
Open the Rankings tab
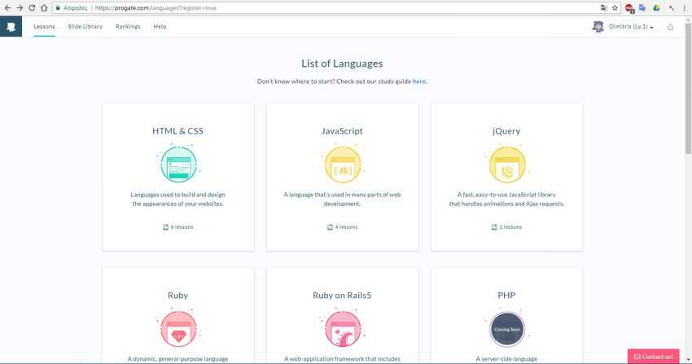tap(128, 27)
